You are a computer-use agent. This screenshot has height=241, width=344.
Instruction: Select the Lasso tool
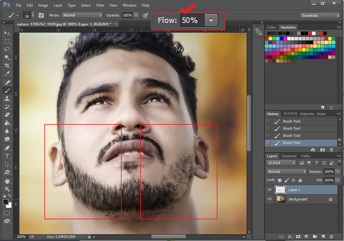coord(7,49)
